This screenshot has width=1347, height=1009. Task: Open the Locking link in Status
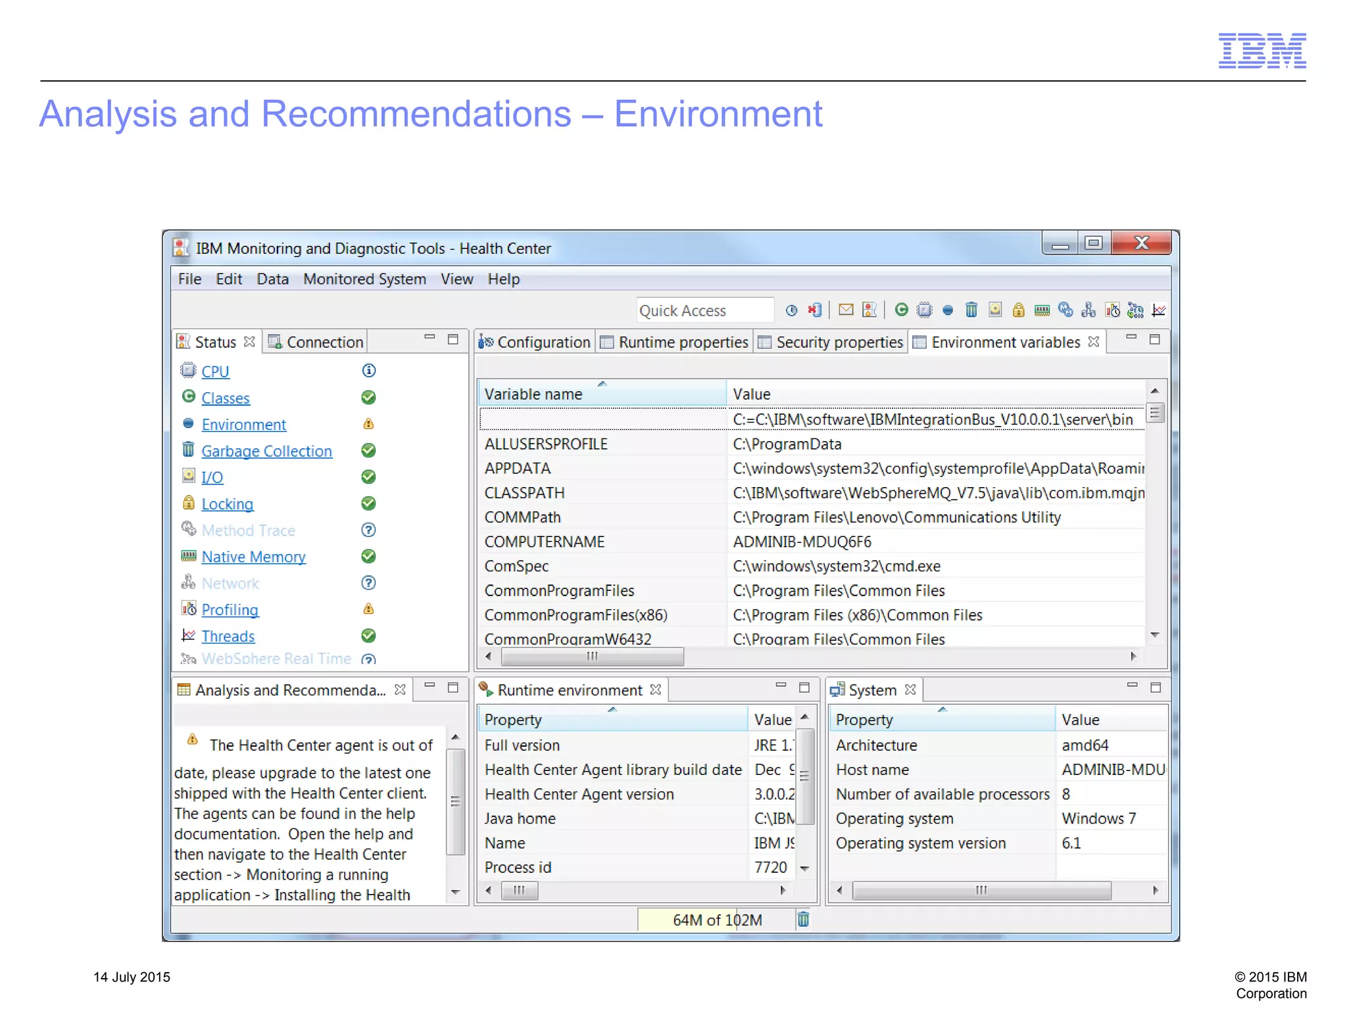[228, 504]
